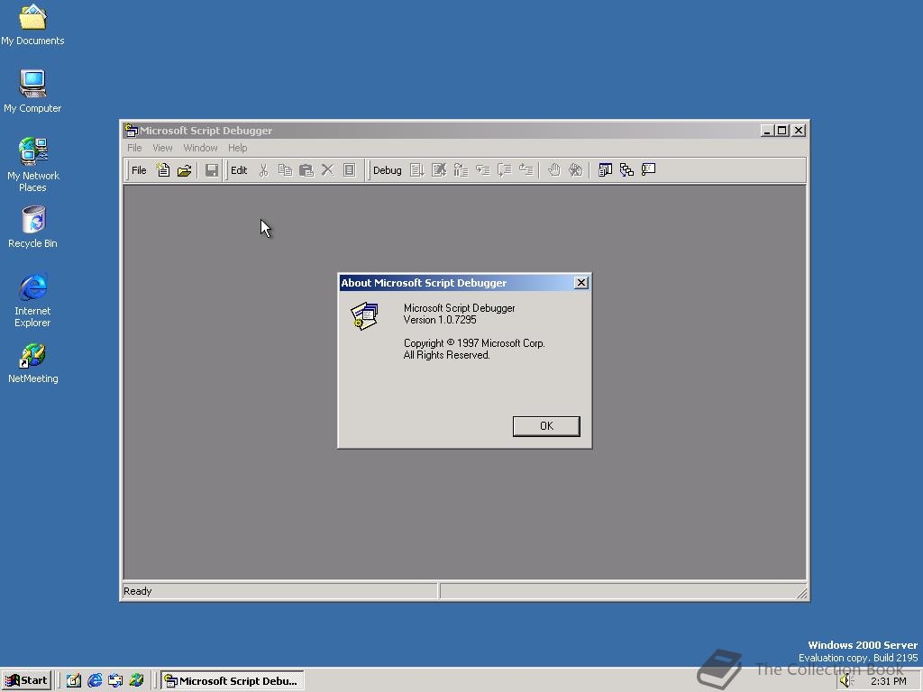
Task: Launch Internet Explorer from quick launch
Action: [94, 681]
